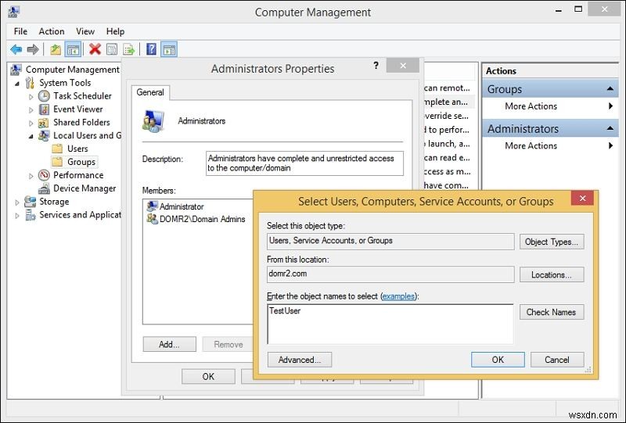Click the Export List toolbar icon
Image resolution: width=626 pixels, height=423 pixels.
tap(129, 49)
